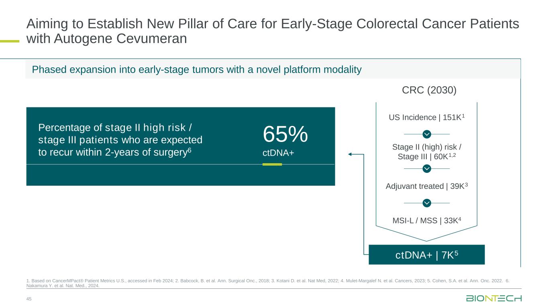
Task: Click the BioNTech logo
Action: coord(494,298)
